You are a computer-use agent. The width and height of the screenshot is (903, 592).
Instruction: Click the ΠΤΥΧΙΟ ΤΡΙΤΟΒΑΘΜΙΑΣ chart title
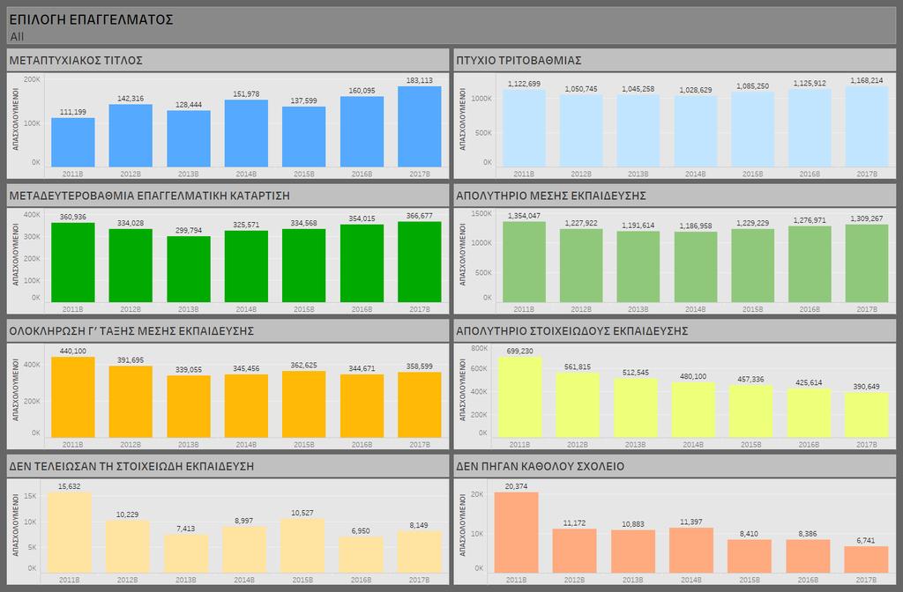[x=519, y=61]
